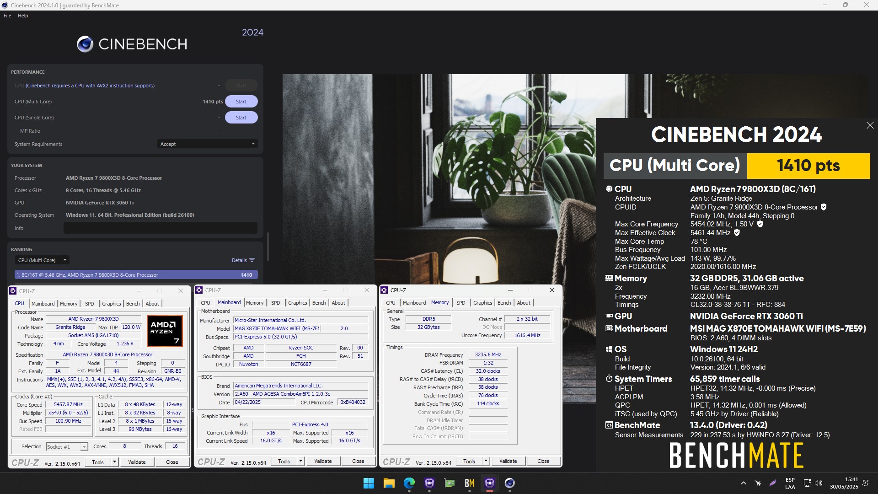Open the ranking Details link

click(239, 260)
